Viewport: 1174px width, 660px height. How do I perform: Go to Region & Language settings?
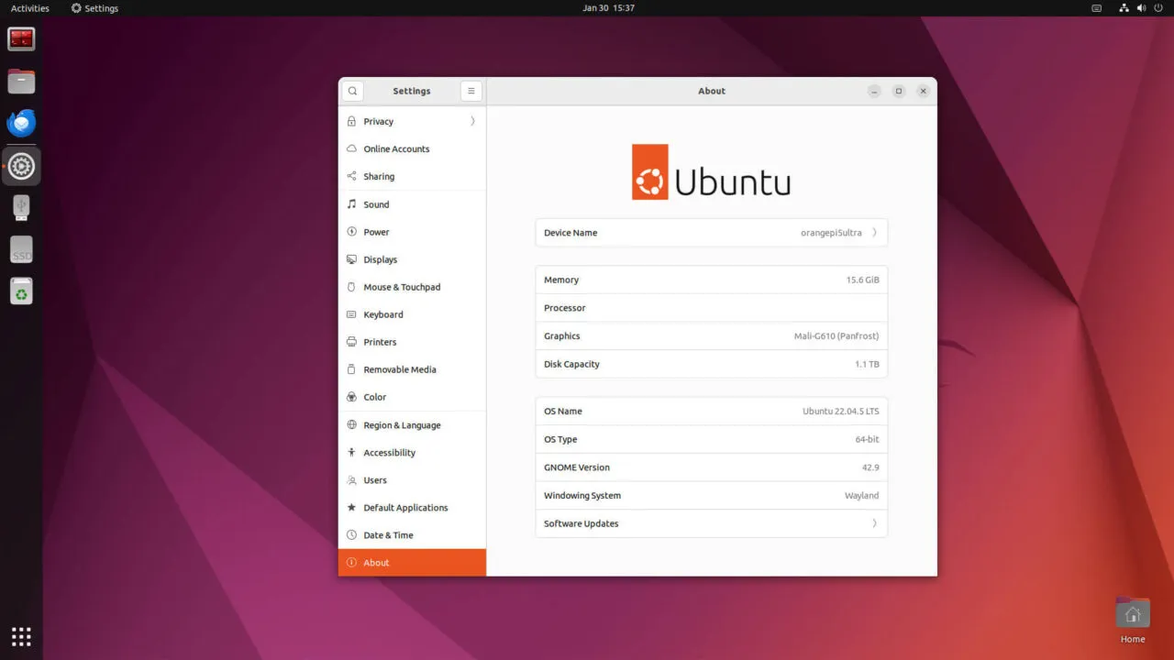(x=402, y=425)
